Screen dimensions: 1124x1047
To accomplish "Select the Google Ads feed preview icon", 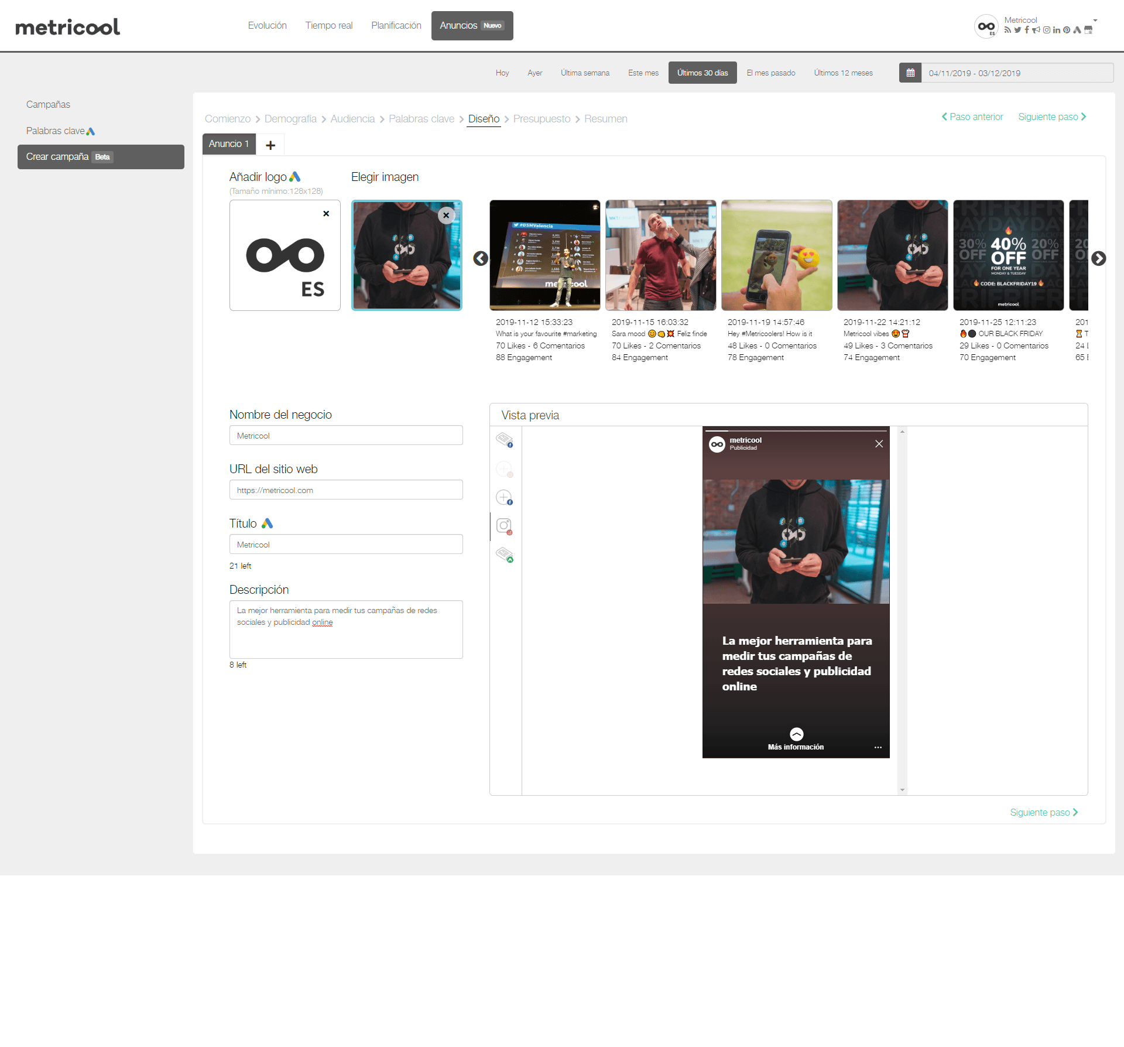I will pyautogui.click(x=505, y=555).
